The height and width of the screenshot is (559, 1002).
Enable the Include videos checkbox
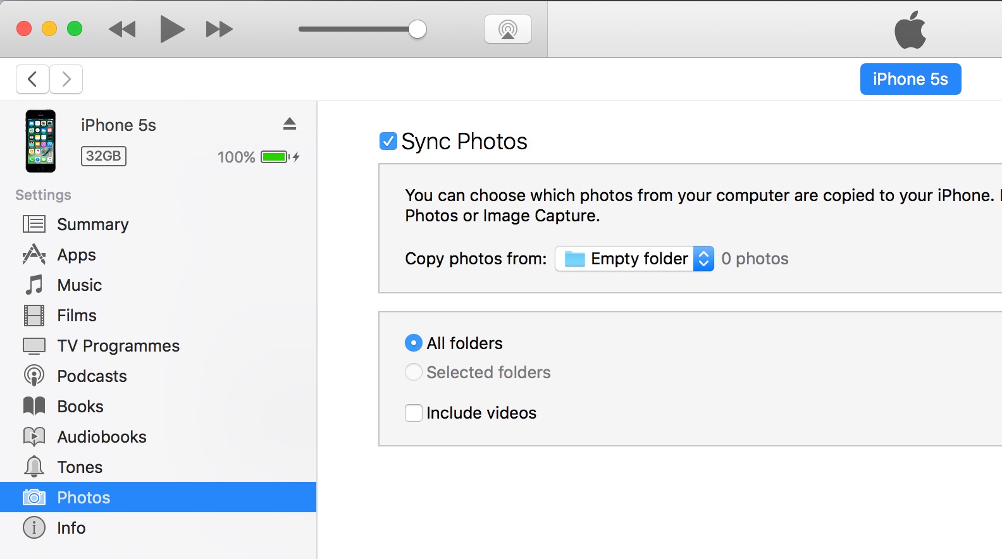(x=414, y=413)
